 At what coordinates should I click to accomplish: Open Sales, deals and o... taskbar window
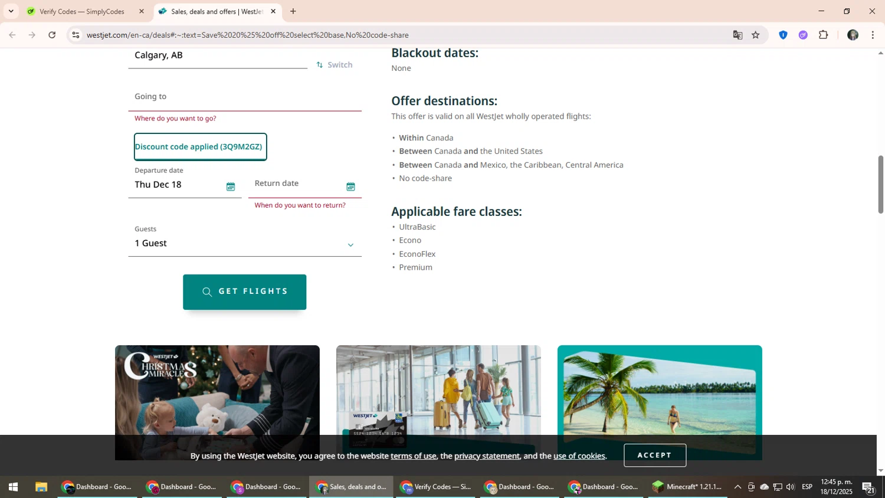351,487
